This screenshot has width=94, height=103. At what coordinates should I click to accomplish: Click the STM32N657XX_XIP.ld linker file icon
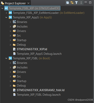pos(14,49)
